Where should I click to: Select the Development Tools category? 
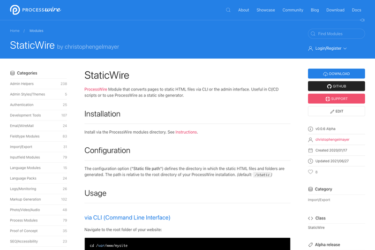click(x=38, y=115)
